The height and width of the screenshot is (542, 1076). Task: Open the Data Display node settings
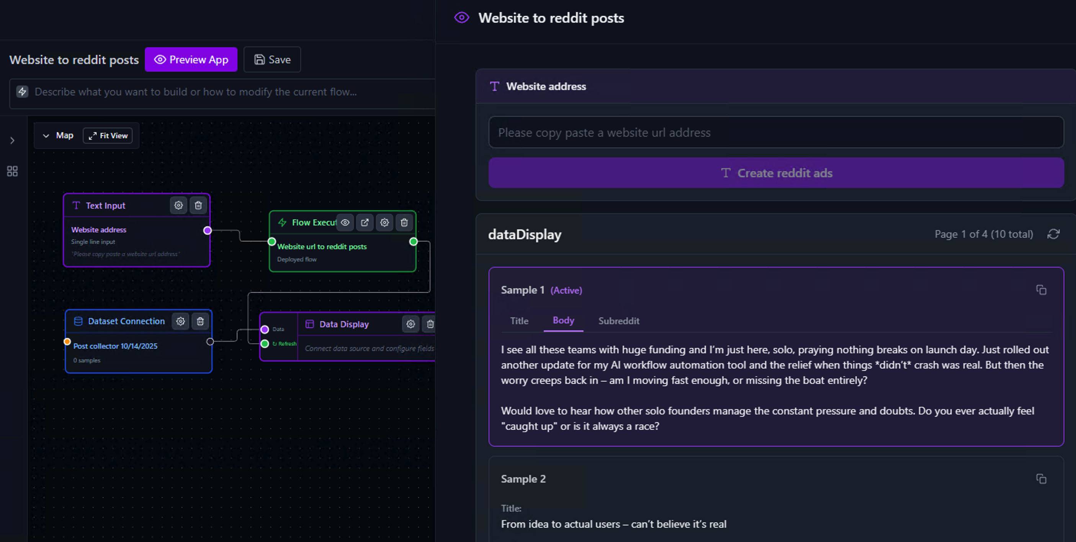pos(410,324)
